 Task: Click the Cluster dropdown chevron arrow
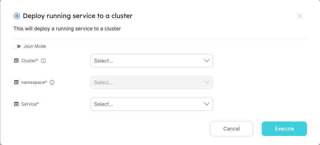[207, 61]
